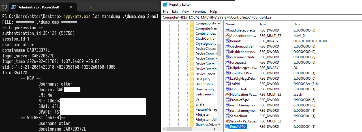Click the registry path address bar
This screenshot has width=362, height=132.
(255, 17)
